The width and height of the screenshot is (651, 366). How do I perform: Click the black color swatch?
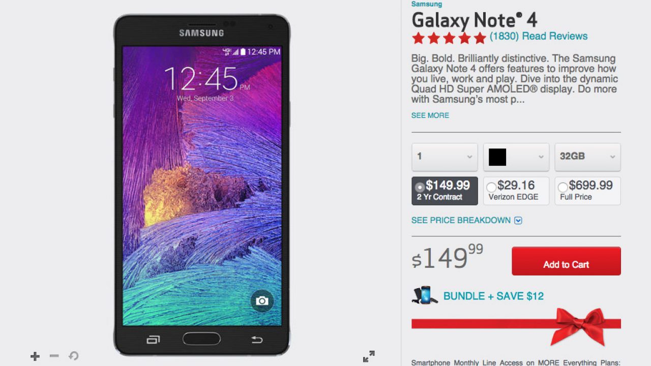pyautogui.click(x=497, y=157)
